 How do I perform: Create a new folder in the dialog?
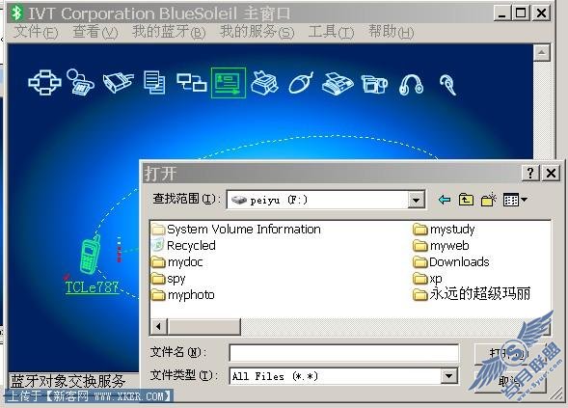488,200
